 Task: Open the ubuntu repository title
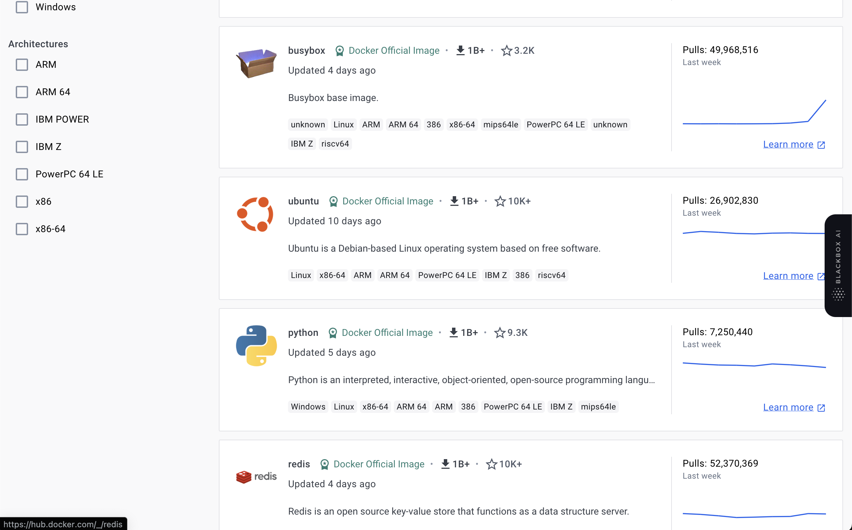point(303,201)
